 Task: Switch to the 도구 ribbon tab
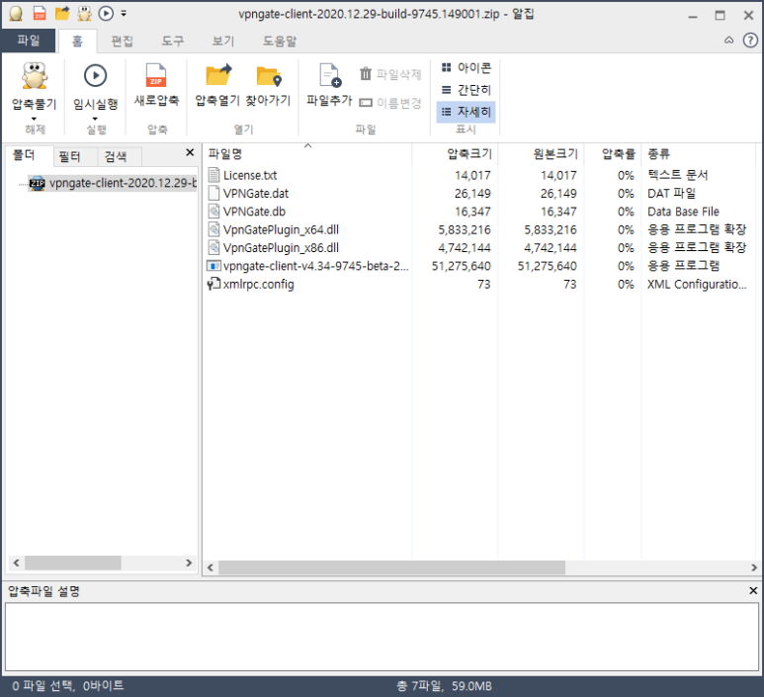(173, 41)
